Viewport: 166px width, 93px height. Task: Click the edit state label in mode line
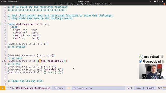(129, 88)
